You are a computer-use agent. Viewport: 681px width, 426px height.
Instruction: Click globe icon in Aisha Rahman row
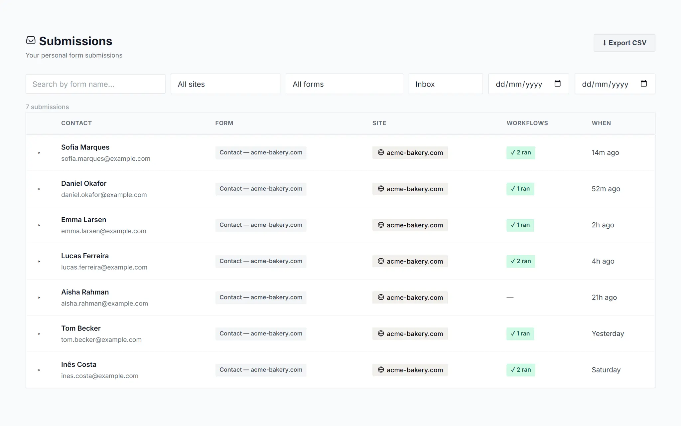click(x=381, y=297)
